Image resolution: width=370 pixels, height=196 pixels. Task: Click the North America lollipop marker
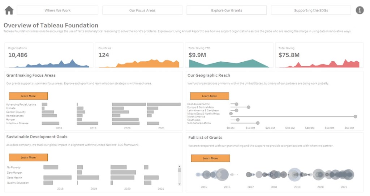pos(355,117)
